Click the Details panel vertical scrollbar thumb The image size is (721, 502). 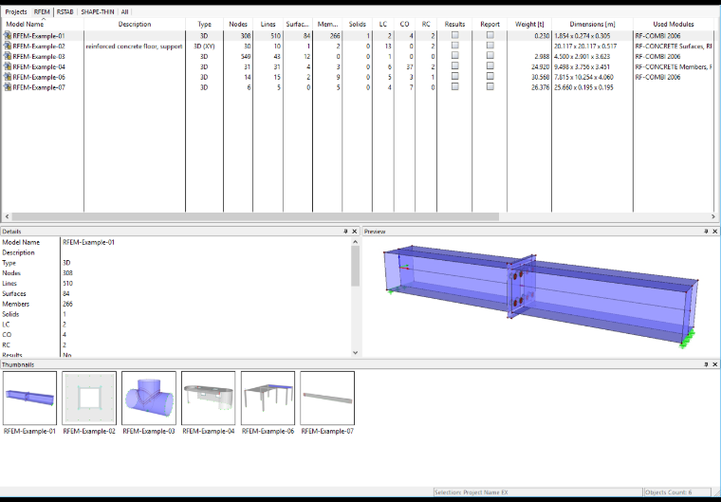[x=355, y=266]
